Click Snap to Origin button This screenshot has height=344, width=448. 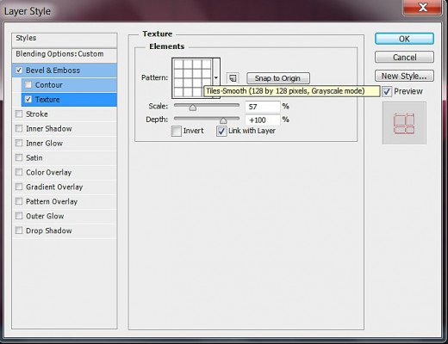pos(278,78)
